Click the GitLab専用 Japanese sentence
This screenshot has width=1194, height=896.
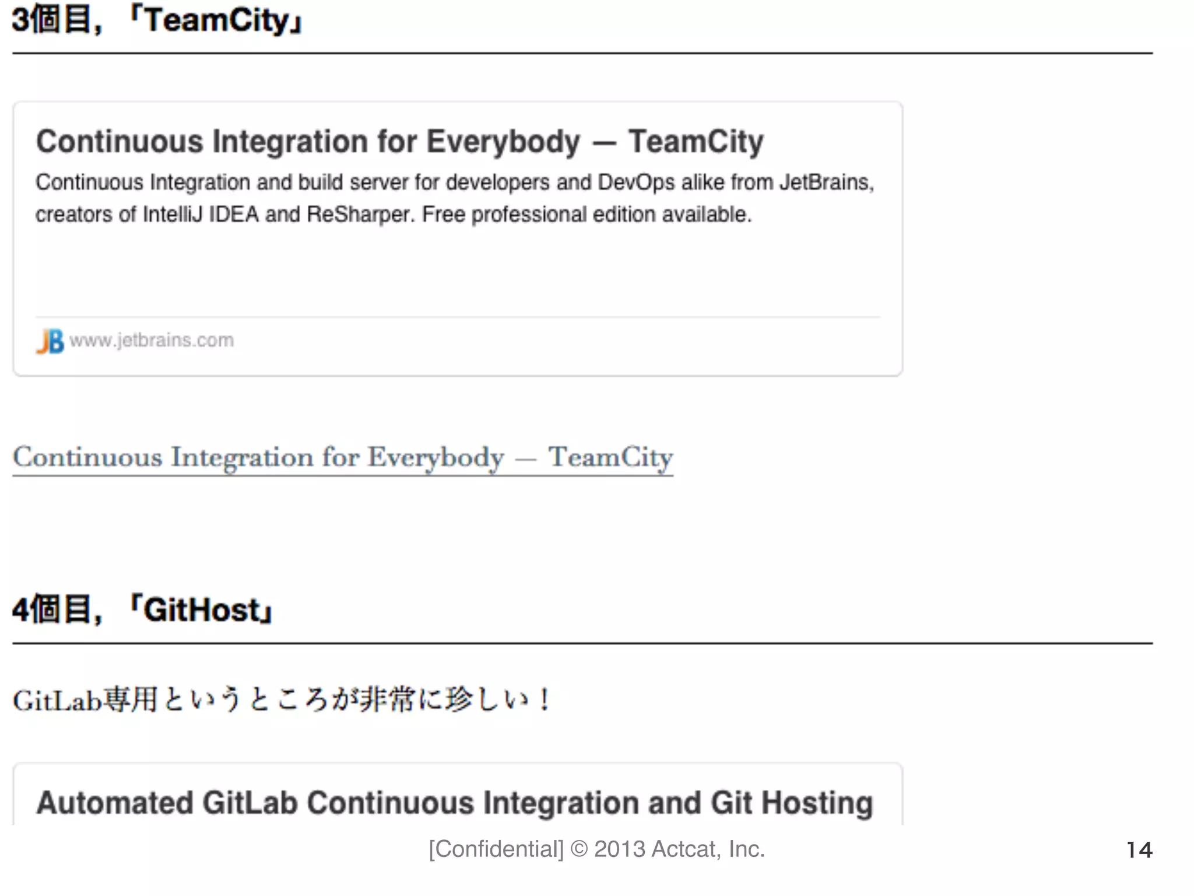click(x=282, y=699)
